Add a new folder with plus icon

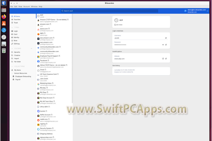click(32, 48)
